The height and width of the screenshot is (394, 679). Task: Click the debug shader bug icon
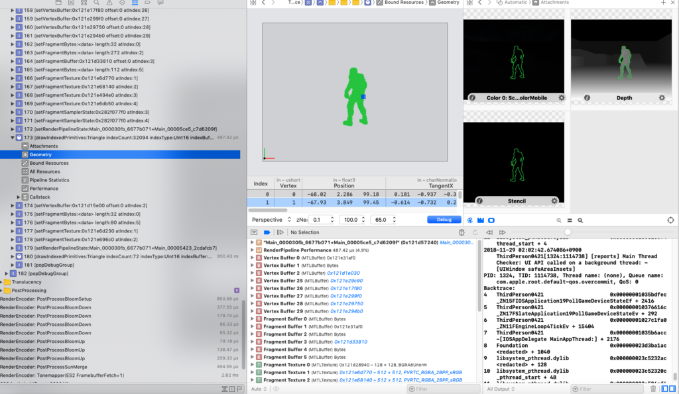click(x=462, y=232)
